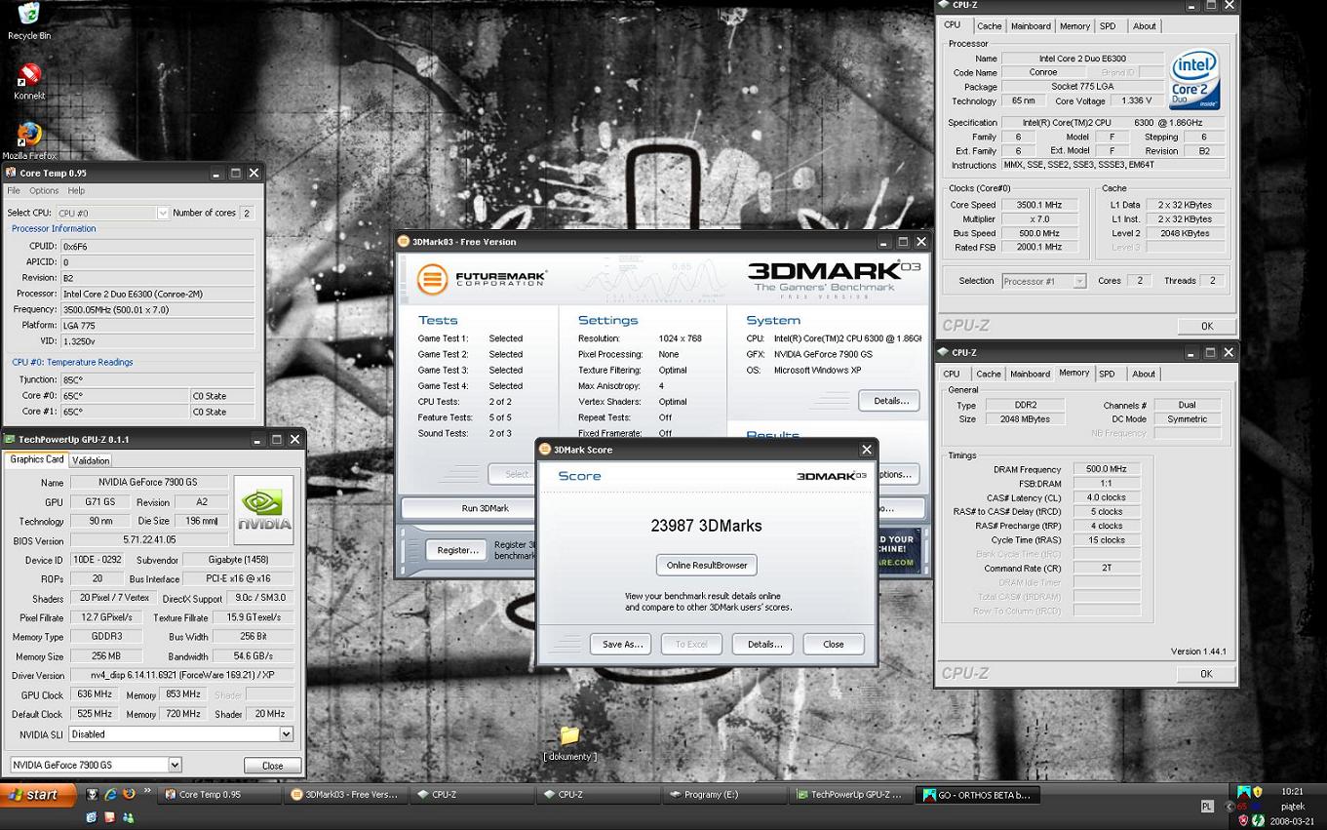The image size is (1327, 830).
Task: Click System Details button in 3DMark03
Action: (890, 401)
